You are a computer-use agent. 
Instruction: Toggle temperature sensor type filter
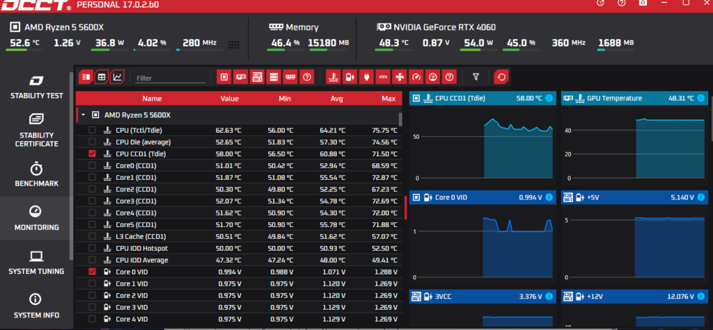point(334,76)
